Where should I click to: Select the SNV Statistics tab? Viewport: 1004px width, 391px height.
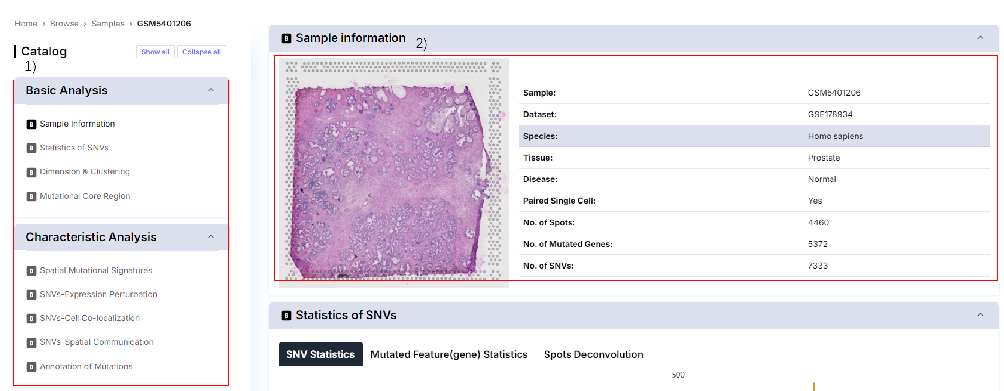[320, 354]
